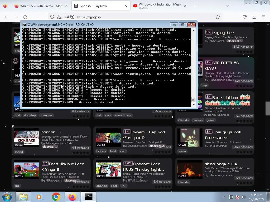This screenshot has height=202, width=270.
Task: Open Feed Him but Lord X thumbnail
Action: tap(27, 170)
